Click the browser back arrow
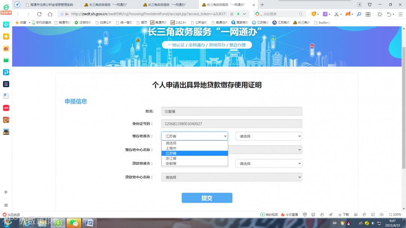Screen dimensions: 406x228 point(18,14)
